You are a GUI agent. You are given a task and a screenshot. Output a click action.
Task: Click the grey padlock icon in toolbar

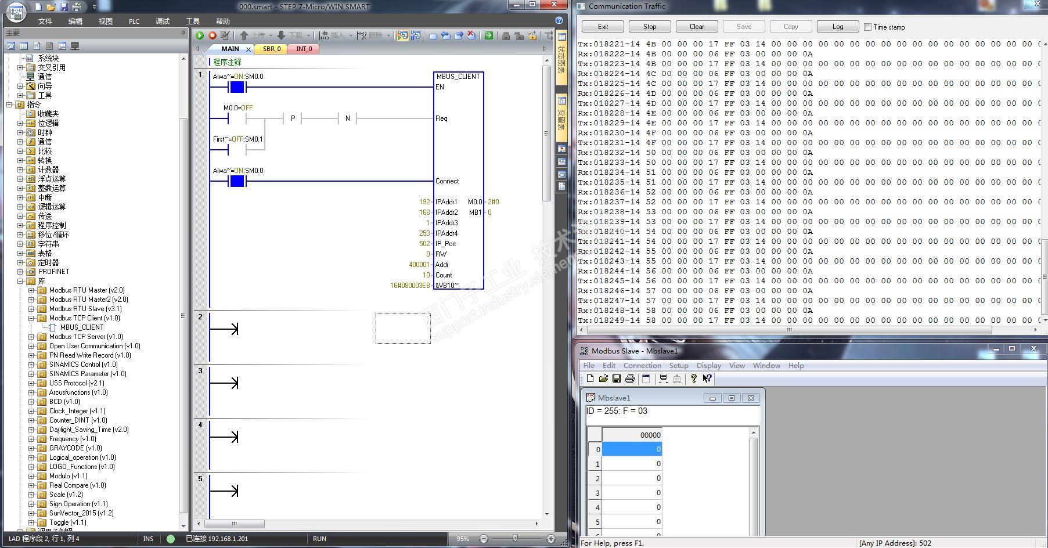[506, 35]
